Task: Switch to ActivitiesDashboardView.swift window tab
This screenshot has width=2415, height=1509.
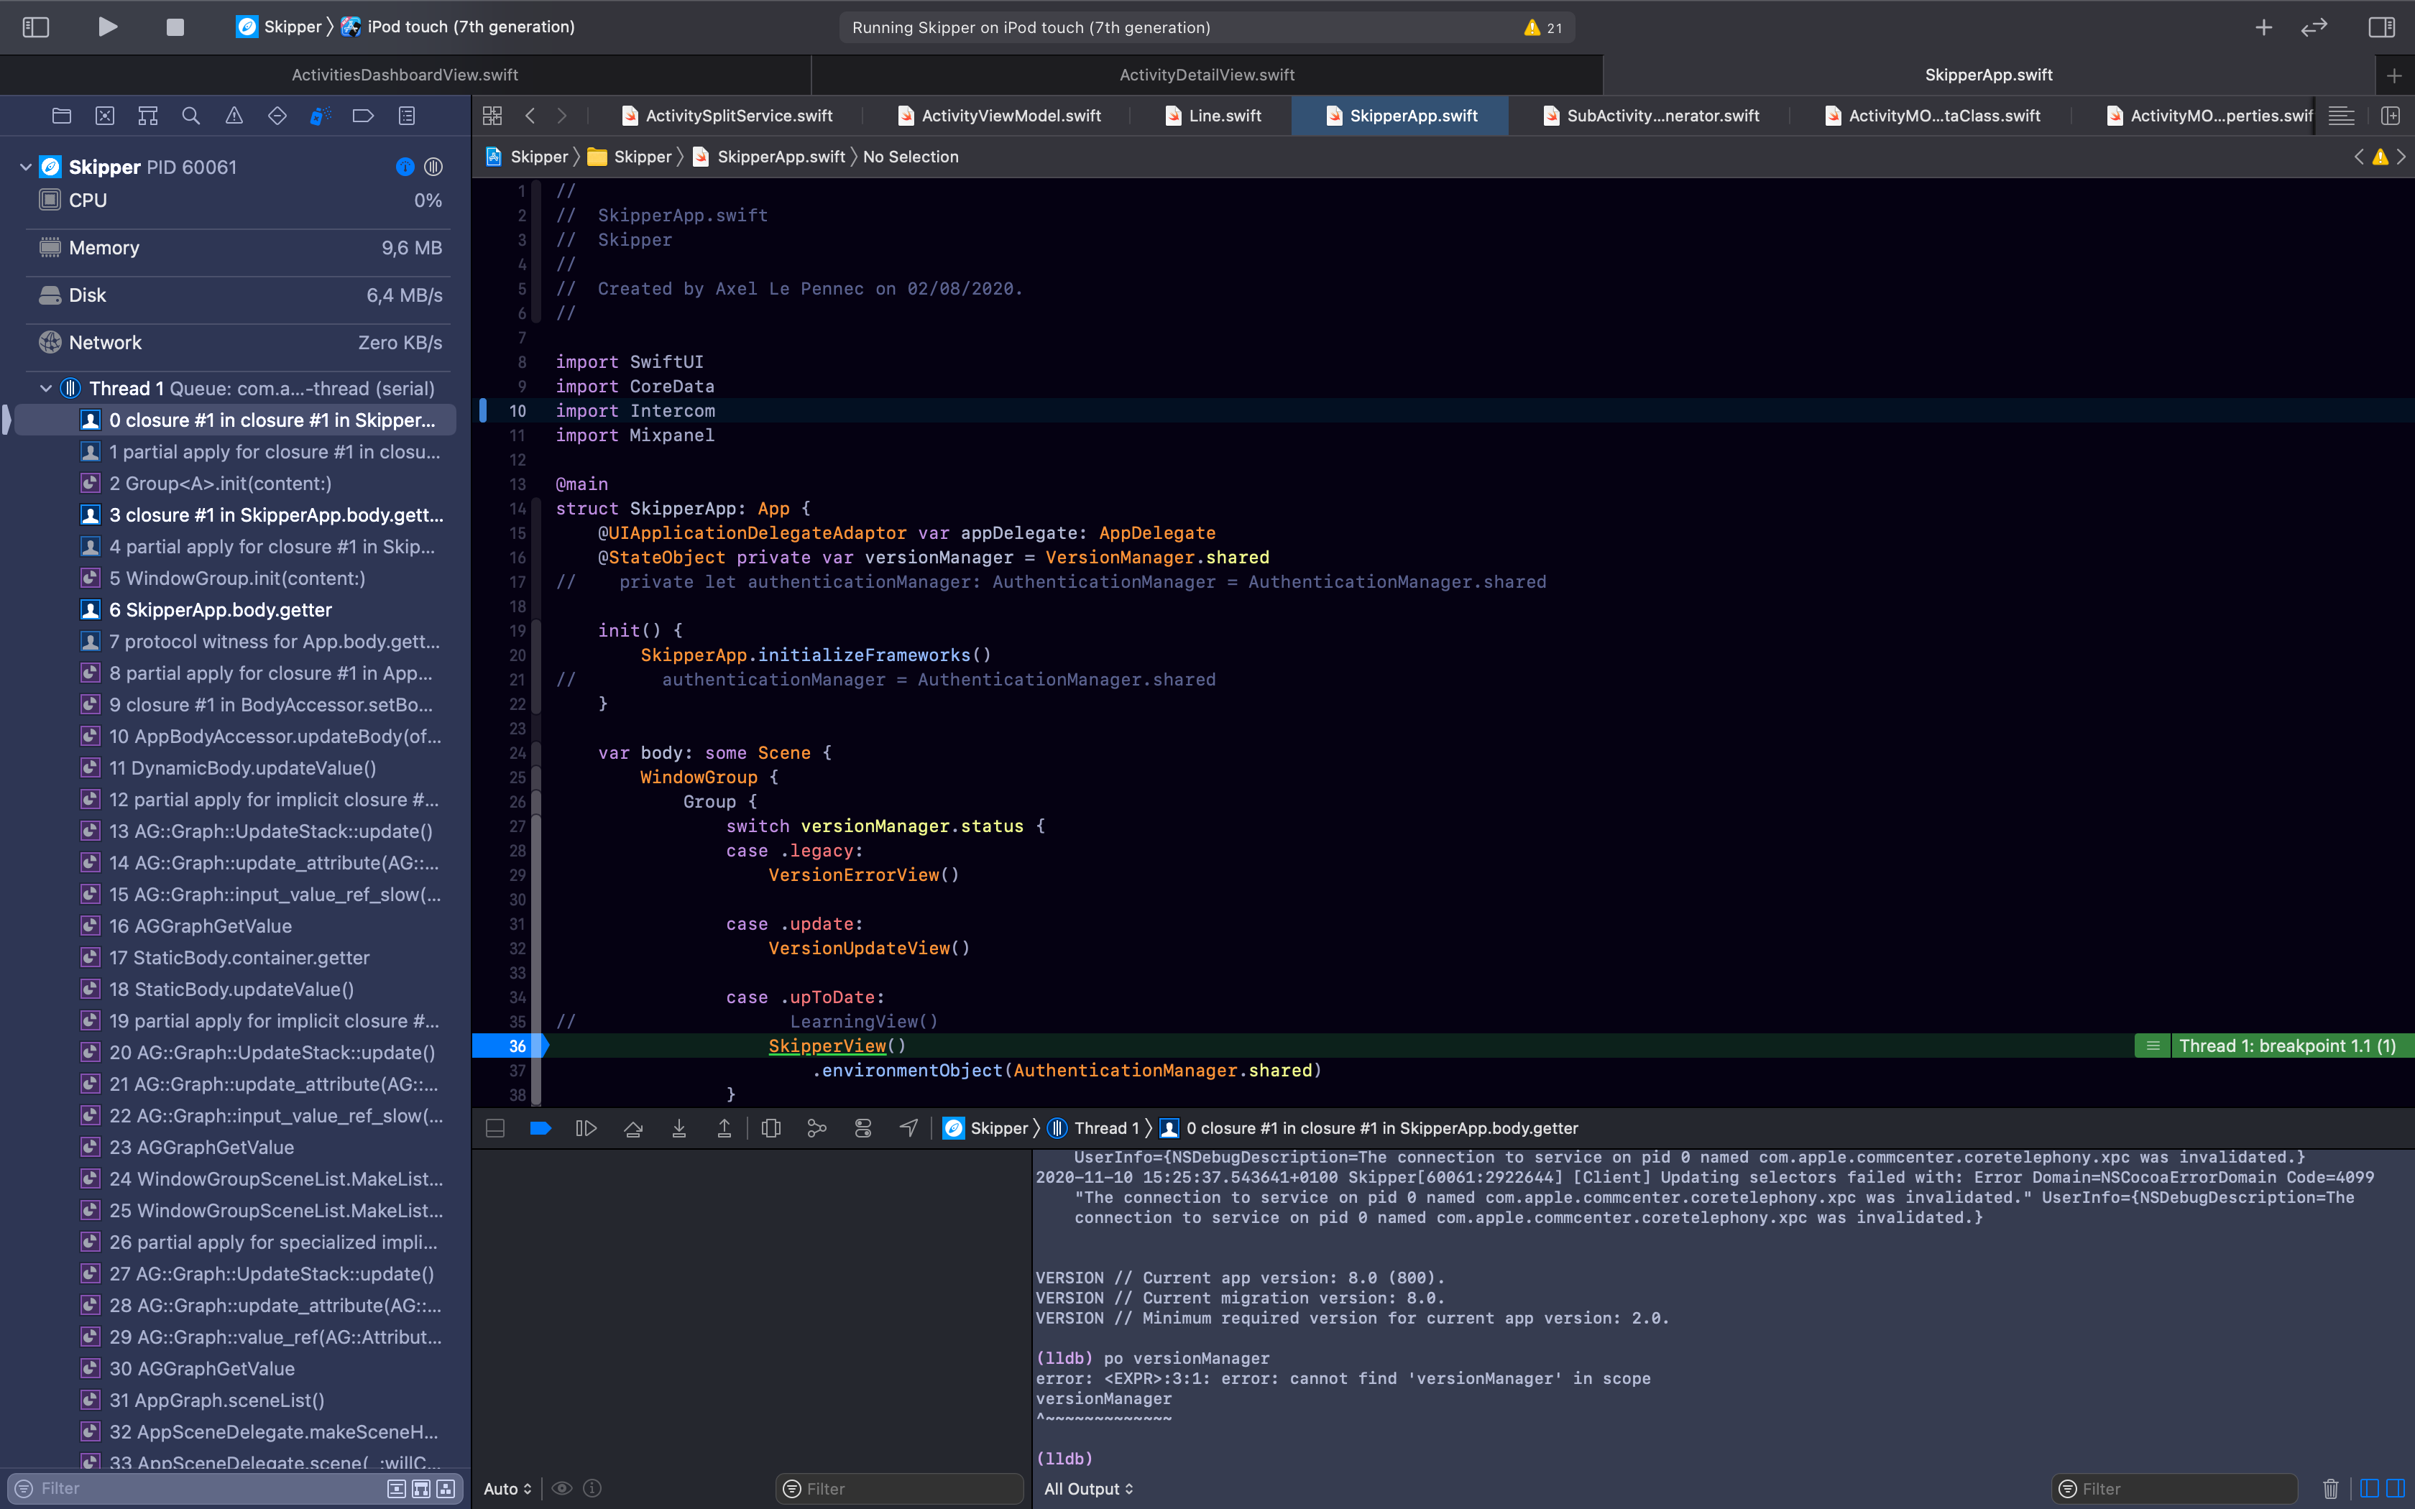Action: point(405,75)
